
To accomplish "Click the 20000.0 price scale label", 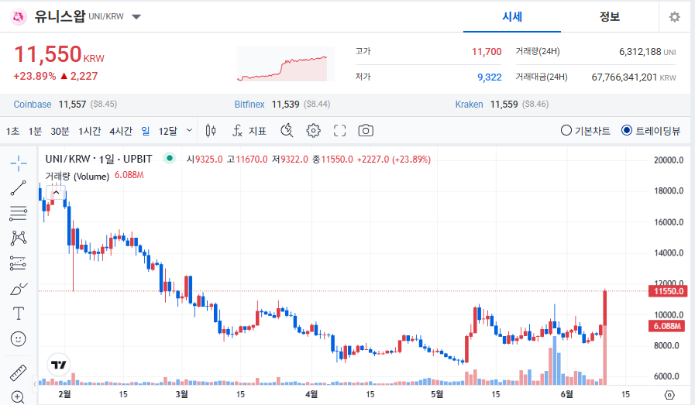I will 669,160.
